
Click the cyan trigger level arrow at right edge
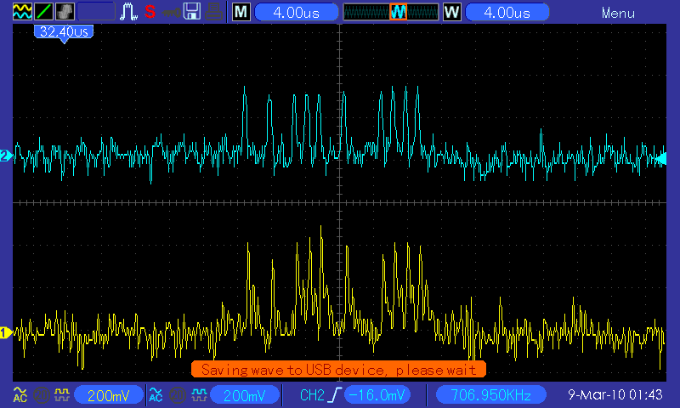click(660, 159)
